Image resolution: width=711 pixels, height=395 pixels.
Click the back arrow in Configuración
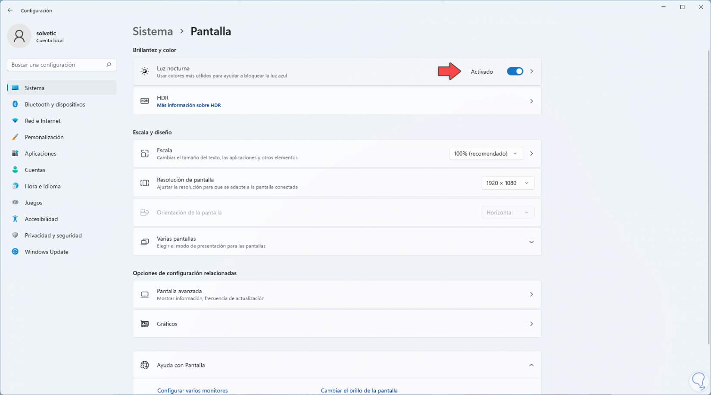(x=10, y=10)
